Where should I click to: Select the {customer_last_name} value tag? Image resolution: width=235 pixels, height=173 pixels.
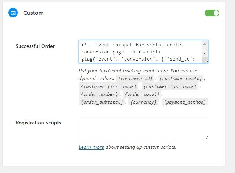tap(170, 86)
